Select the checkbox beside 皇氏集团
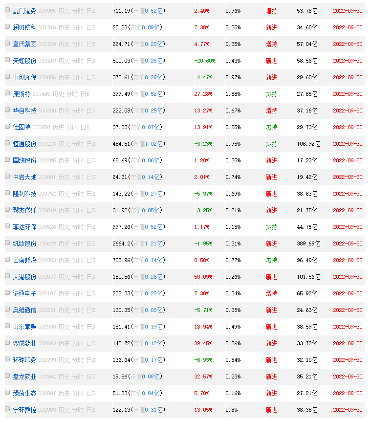 click(7, 43)
